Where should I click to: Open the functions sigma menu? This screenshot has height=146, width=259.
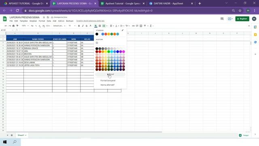(x=151, y=26)
